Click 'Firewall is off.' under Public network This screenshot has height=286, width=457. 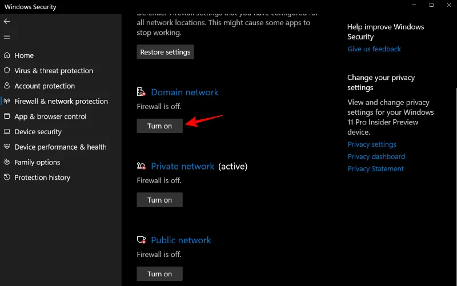pos(159,254)
